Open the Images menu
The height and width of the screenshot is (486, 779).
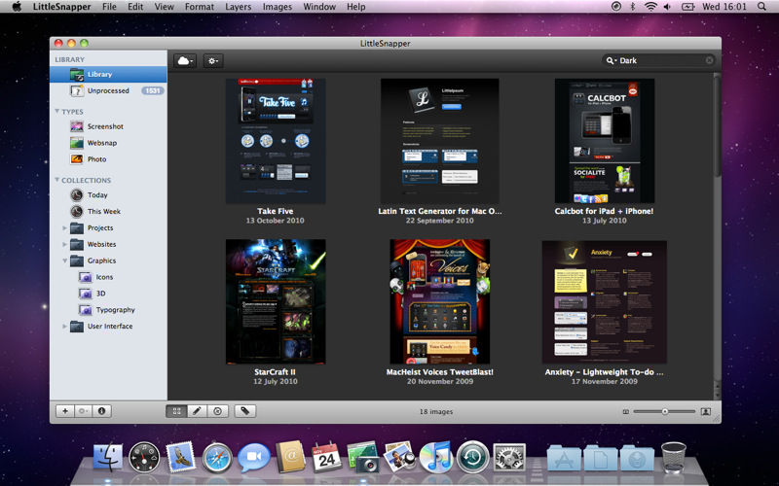pos(278,7)
